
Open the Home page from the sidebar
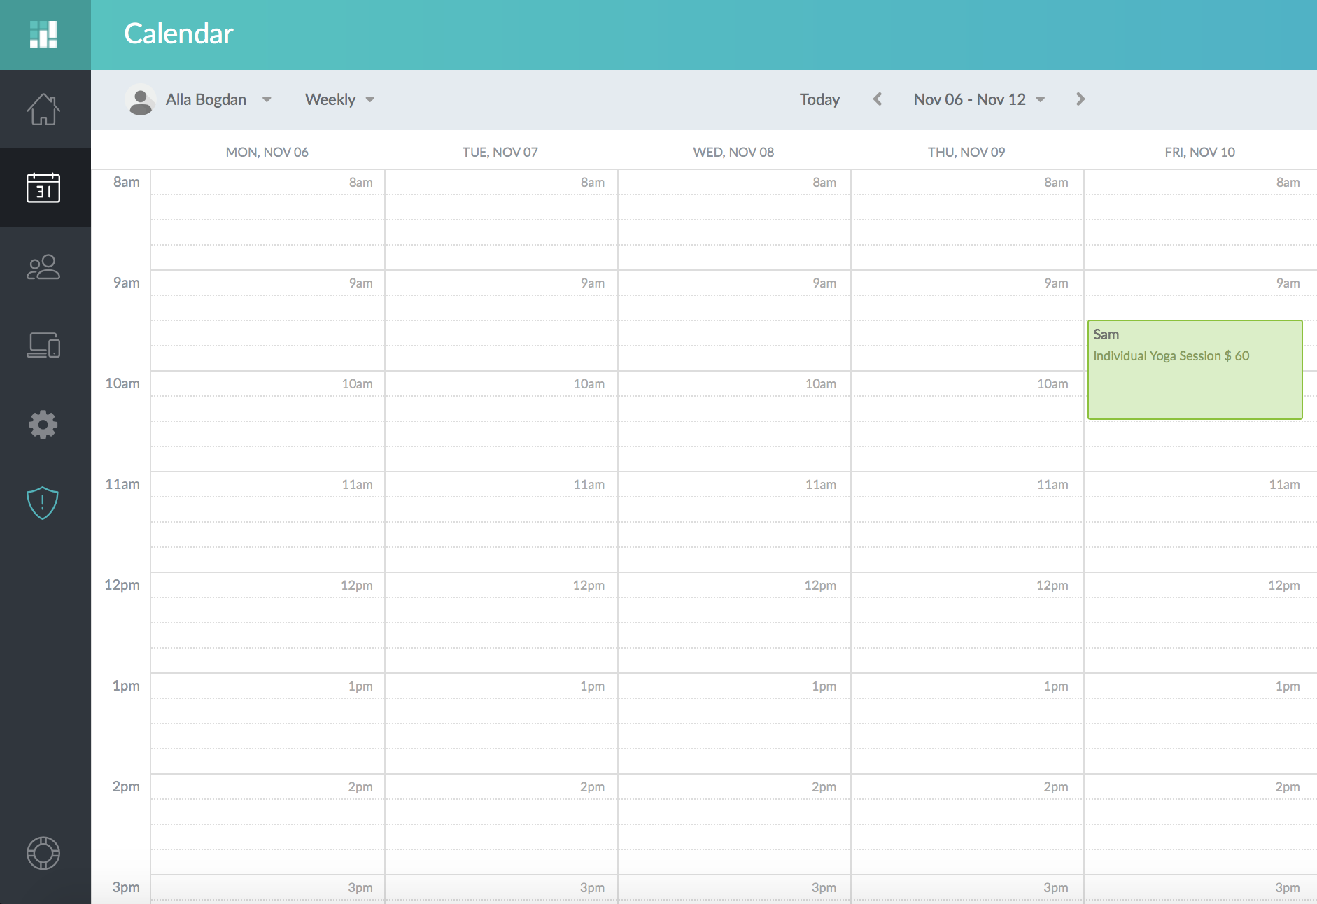pyautogui.click(x=43, y=109)
